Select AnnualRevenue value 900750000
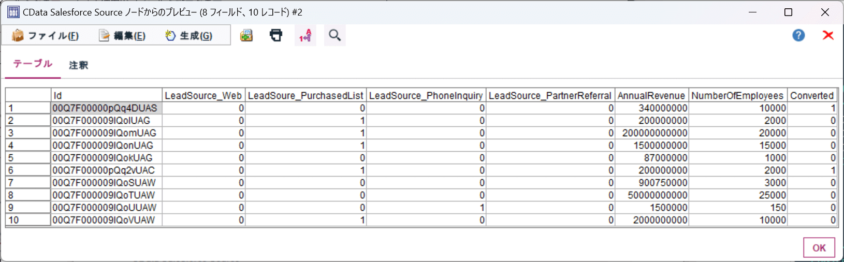844x262 pixels. 652,182
